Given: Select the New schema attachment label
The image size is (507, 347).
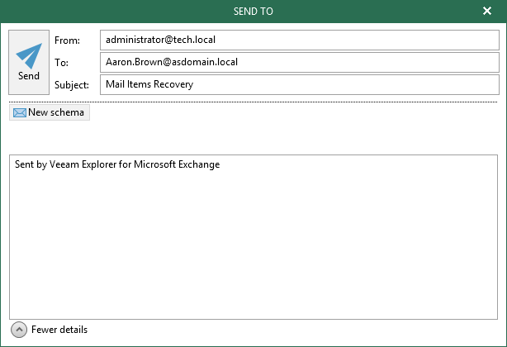Looking at the screenshot, I should tap(56, 112).
